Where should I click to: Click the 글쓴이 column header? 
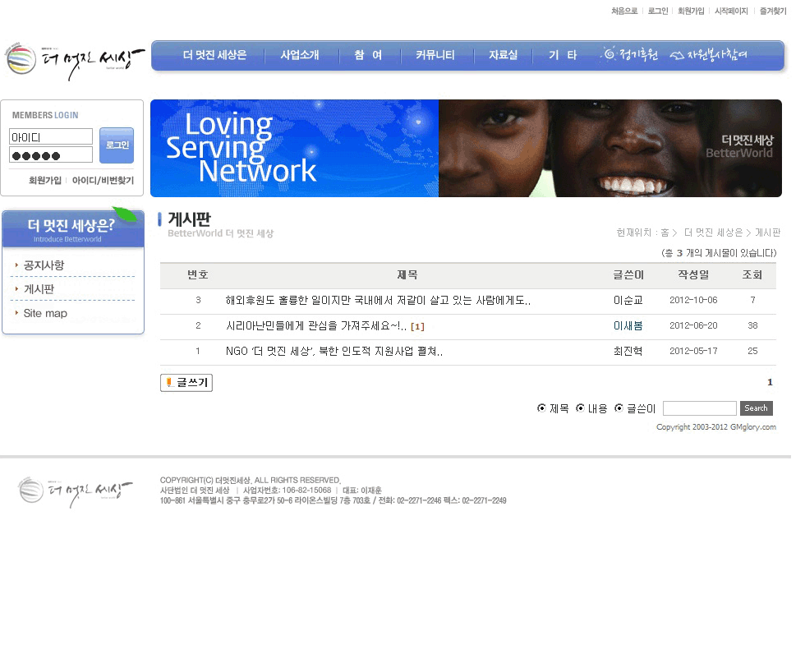coord(628,275)
